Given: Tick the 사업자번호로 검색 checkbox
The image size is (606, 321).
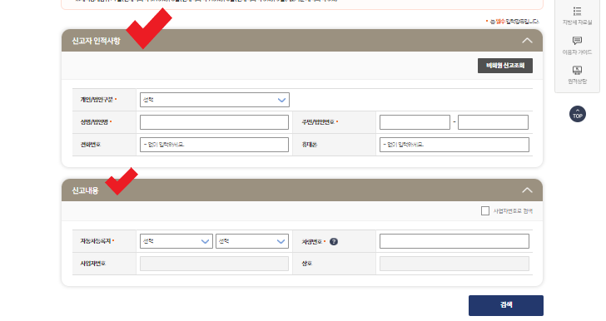Looking at the screenshot, I should pos(485,210).
